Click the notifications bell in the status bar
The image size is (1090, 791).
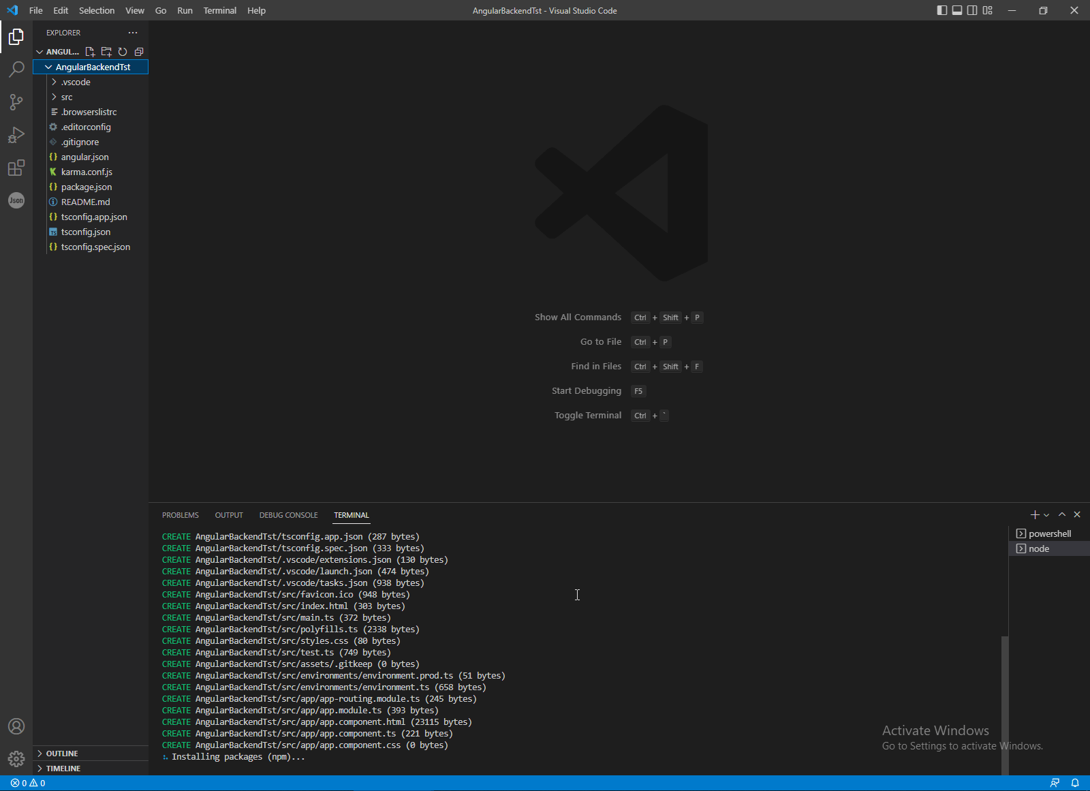point(1075,783)
